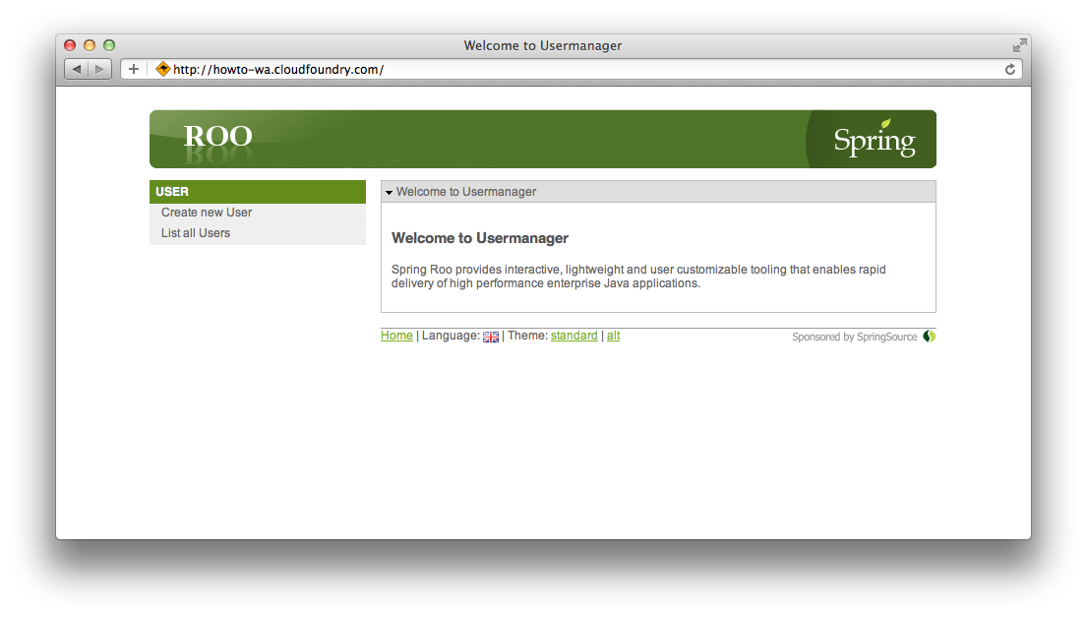
Task: Click Sponsored by SpringSource text
Action: pyautogui.click(x=854, y=337)
